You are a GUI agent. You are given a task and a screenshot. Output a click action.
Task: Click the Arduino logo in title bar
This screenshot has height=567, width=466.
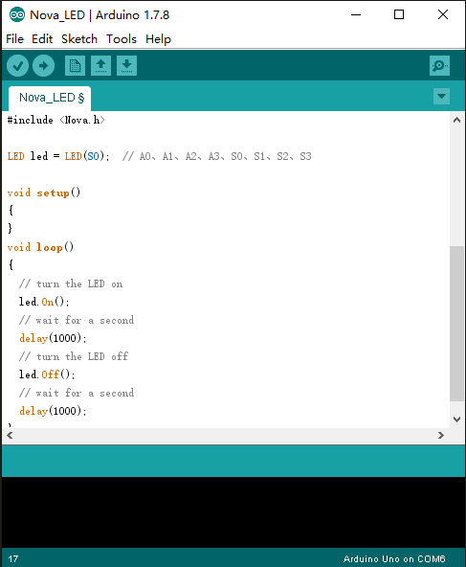pyautogui.click(x=17, y=14)
